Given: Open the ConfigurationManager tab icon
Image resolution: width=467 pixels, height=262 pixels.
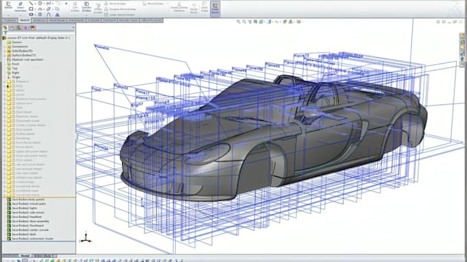Looking at the screenshot, I should point(19,27).
